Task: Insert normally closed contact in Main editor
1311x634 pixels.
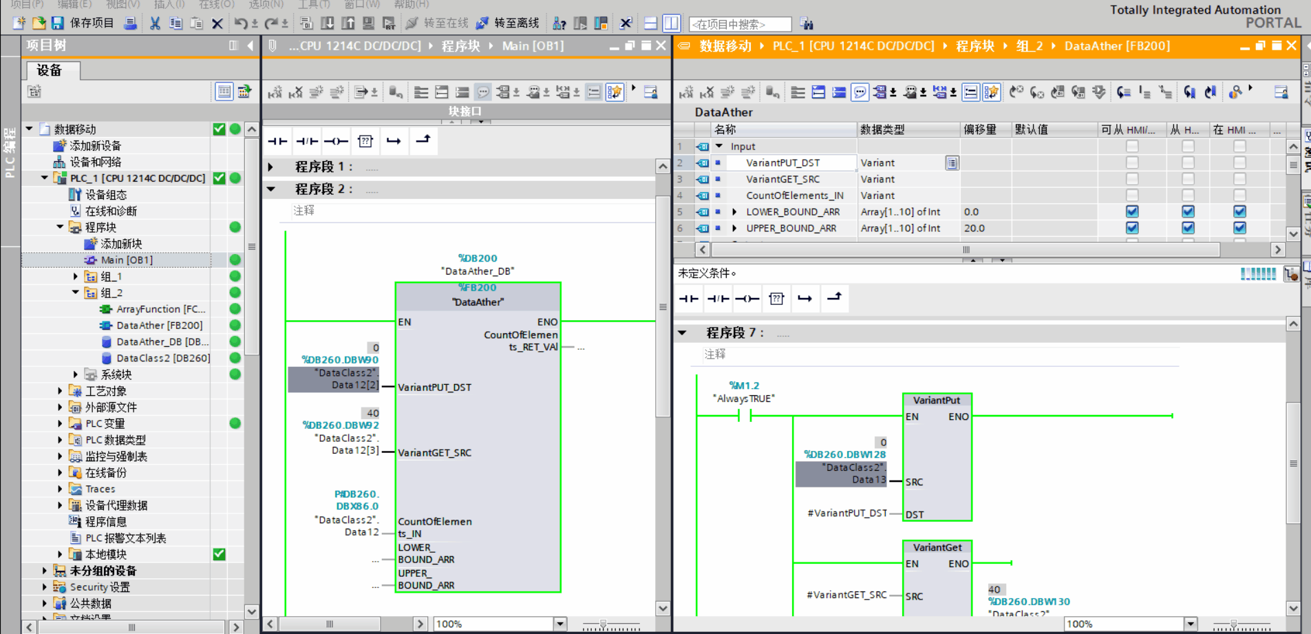Action: 307,141
